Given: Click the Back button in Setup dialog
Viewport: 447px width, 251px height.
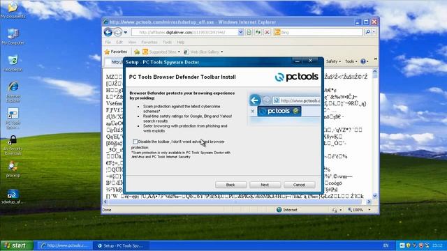Looking at the screenshot, I should [x=230, y=185].
